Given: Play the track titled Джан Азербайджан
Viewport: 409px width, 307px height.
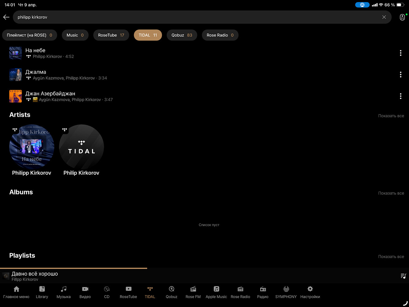Looking at the screenshot, I should (x=50, y=93).
